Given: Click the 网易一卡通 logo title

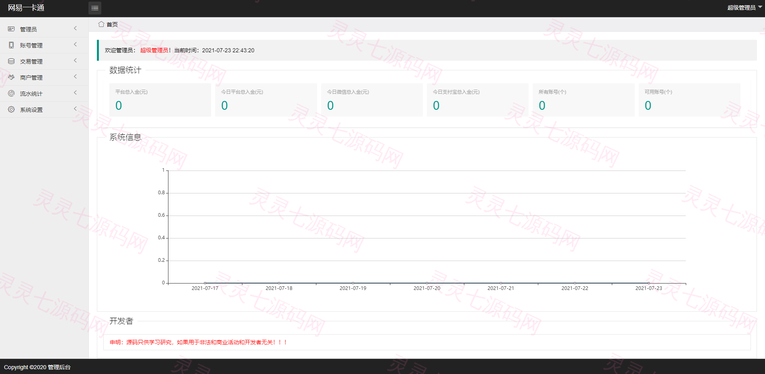Looking at the screenshot, I should 26,8.
